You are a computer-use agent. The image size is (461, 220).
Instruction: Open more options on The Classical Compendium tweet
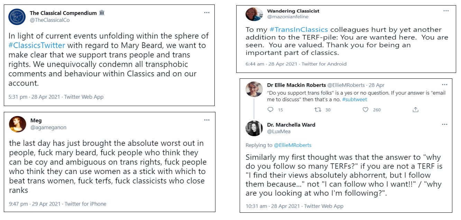(207, 13)
